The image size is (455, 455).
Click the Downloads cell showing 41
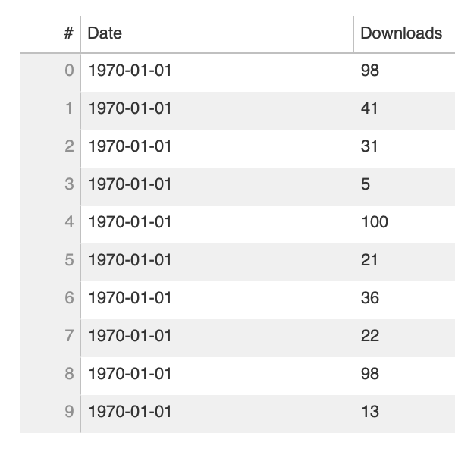[369, 108]
